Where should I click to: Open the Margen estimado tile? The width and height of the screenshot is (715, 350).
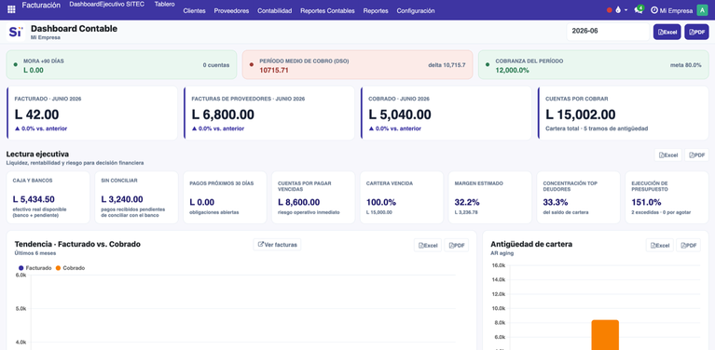point(490,197)
